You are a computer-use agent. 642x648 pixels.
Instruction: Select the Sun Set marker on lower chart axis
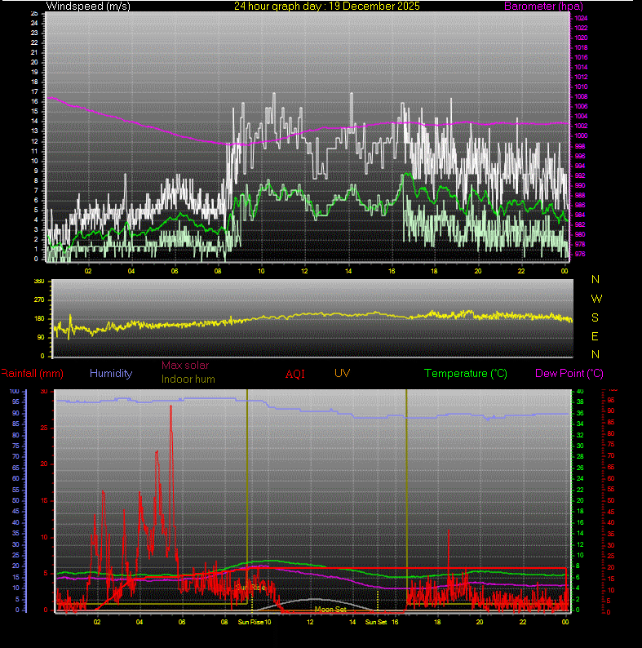[376, 622]
